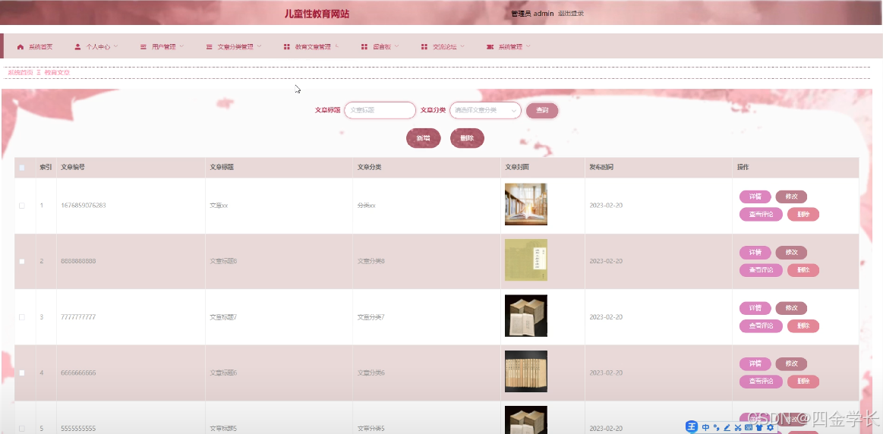Expand the 个人中心 menu chevron
Image resolution: width=883 pixels, height=434 pixels.
tap(117, 46)
